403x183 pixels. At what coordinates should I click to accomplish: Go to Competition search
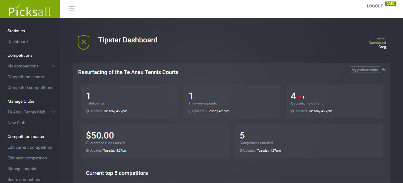tap(26, 77)
